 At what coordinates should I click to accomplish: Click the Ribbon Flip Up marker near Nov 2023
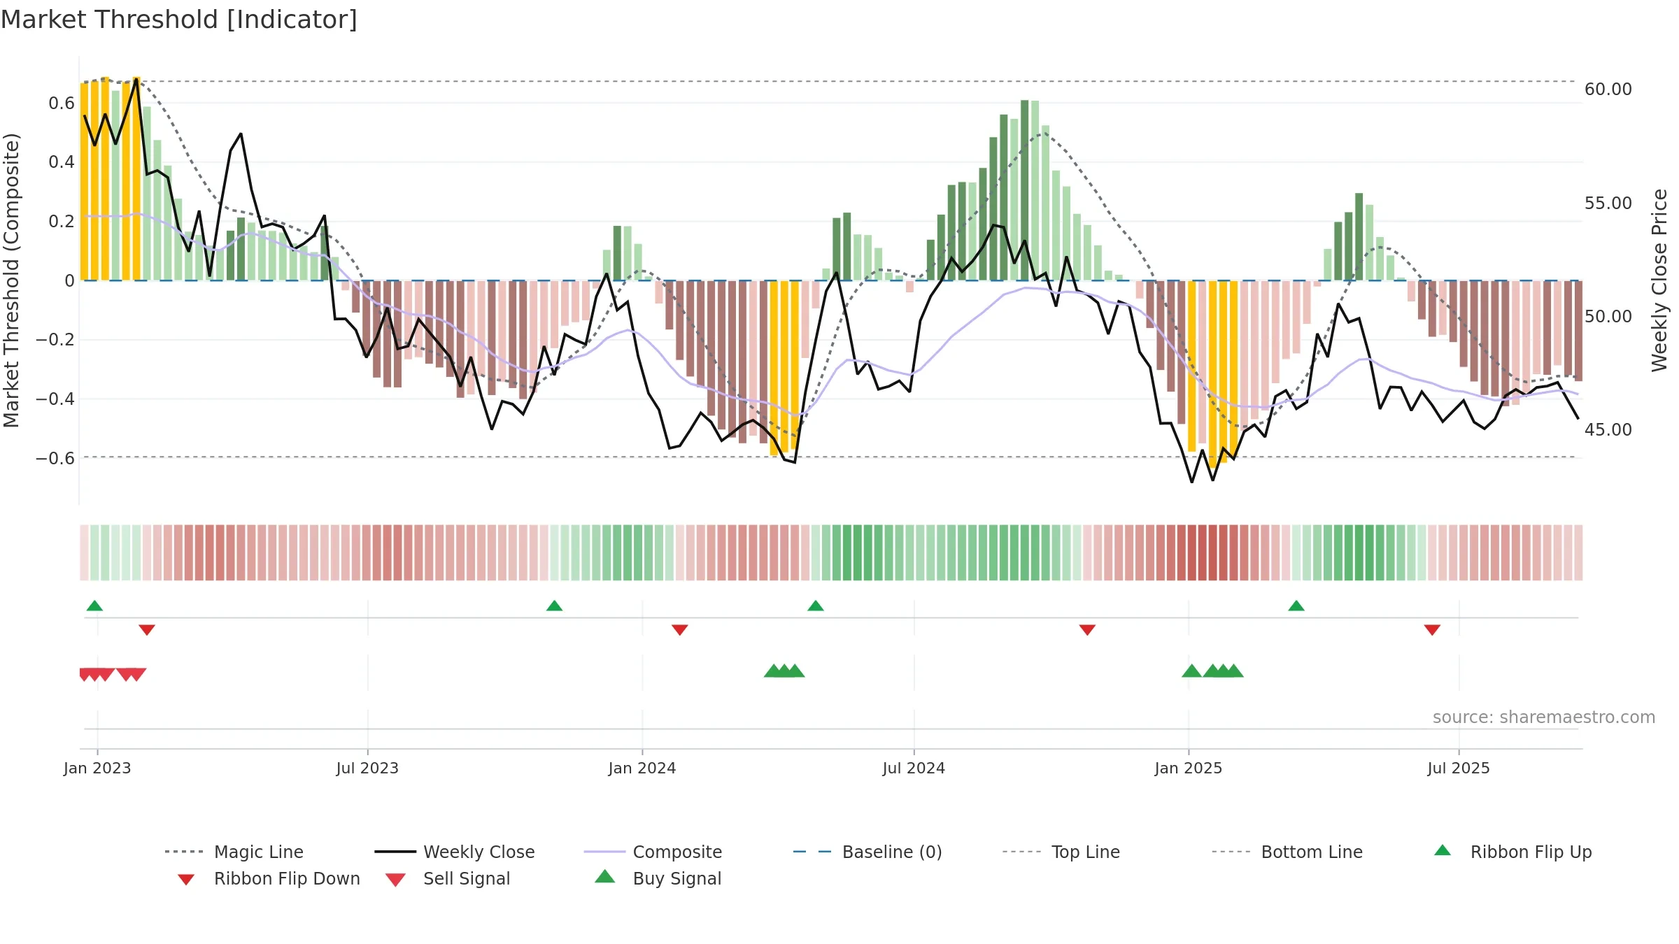tap(554, 606)
